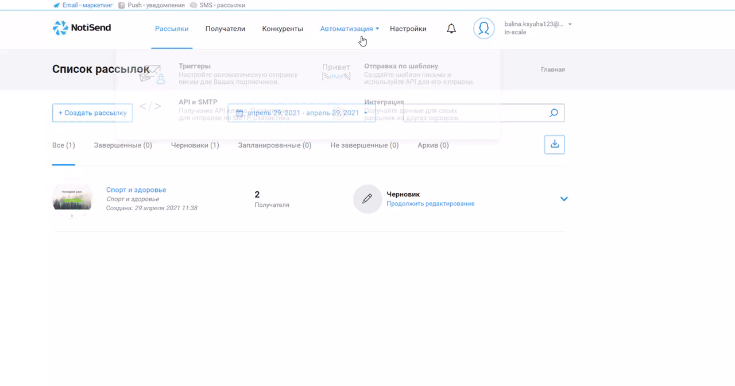Click the user avatar icon
This screenshot has height=386, width=735.
click(x=484, y=28)
